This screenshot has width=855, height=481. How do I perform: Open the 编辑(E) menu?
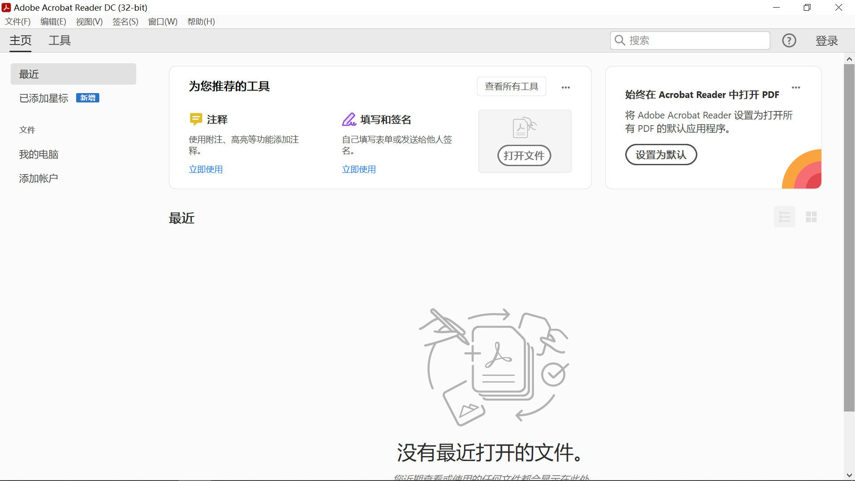tap(53, 21)
